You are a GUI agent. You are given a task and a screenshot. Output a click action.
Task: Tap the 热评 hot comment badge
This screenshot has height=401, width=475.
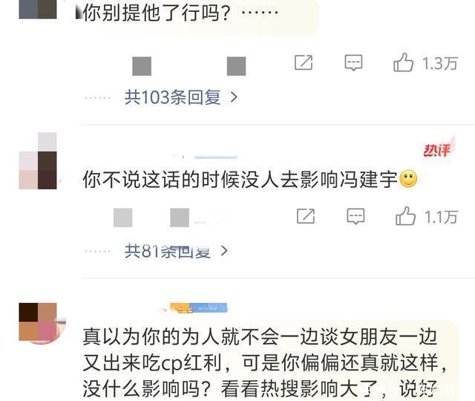[x=439, y=149]
